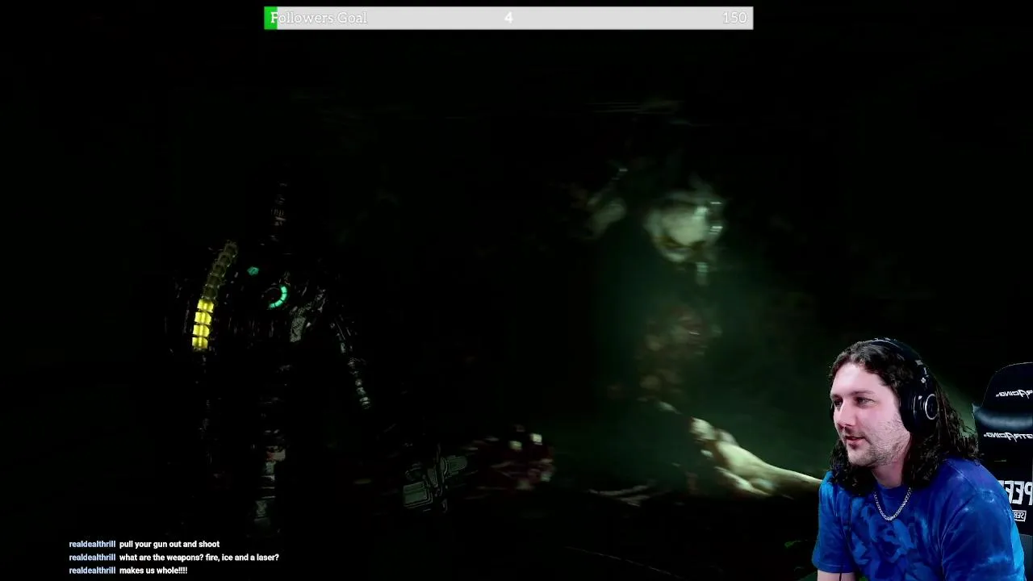Screen dimensions: 1033x581
Task: Click the goal target number '150'
Action: coord(734,18)
